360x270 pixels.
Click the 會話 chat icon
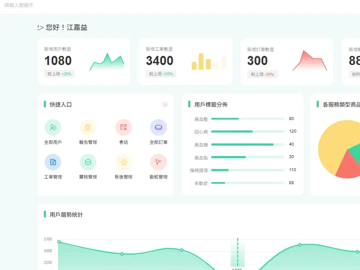tap(124, 127)
